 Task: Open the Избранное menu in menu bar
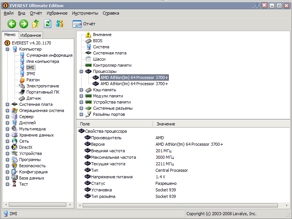[57, 13]
